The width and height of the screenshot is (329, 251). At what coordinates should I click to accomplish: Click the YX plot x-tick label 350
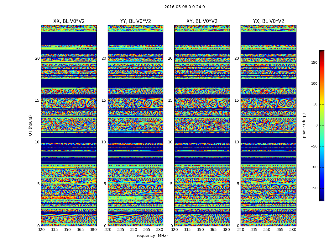pos(267,230)
